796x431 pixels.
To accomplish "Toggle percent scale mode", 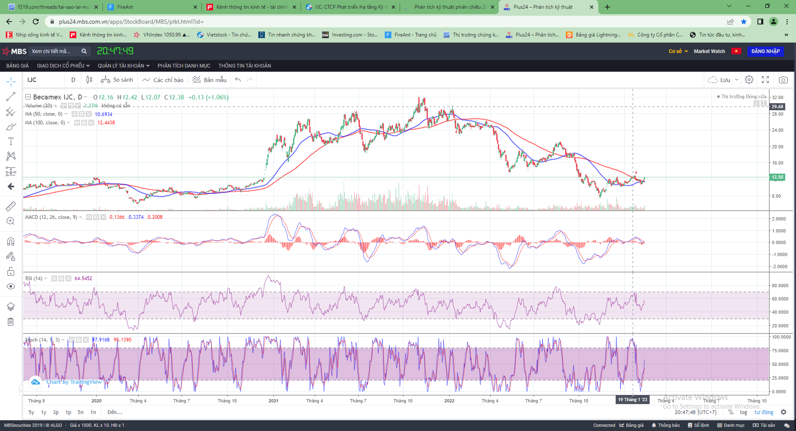I will click(x=731, y=412).
